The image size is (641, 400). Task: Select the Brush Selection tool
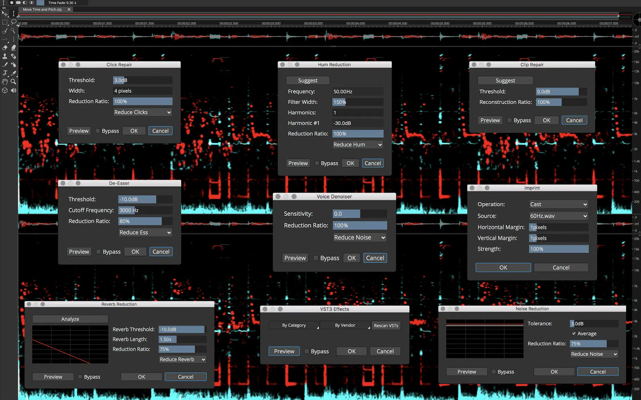tap(5, 31)
